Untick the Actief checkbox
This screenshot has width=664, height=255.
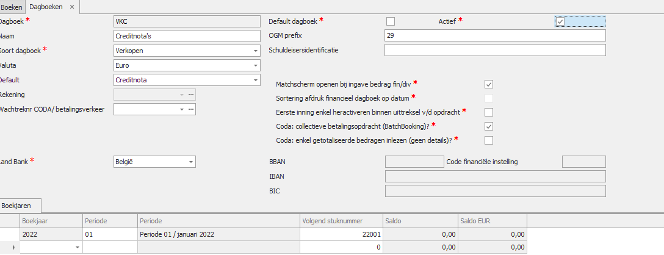(x=560, y=21)
